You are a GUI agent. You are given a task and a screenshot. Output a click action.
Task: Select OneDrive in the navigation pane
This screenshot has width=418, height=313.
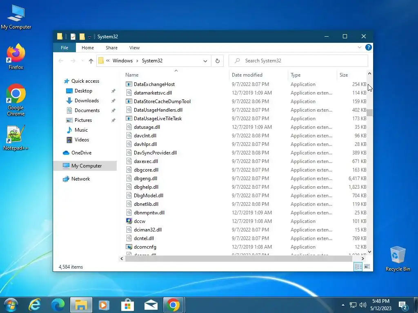coord(81,153)
